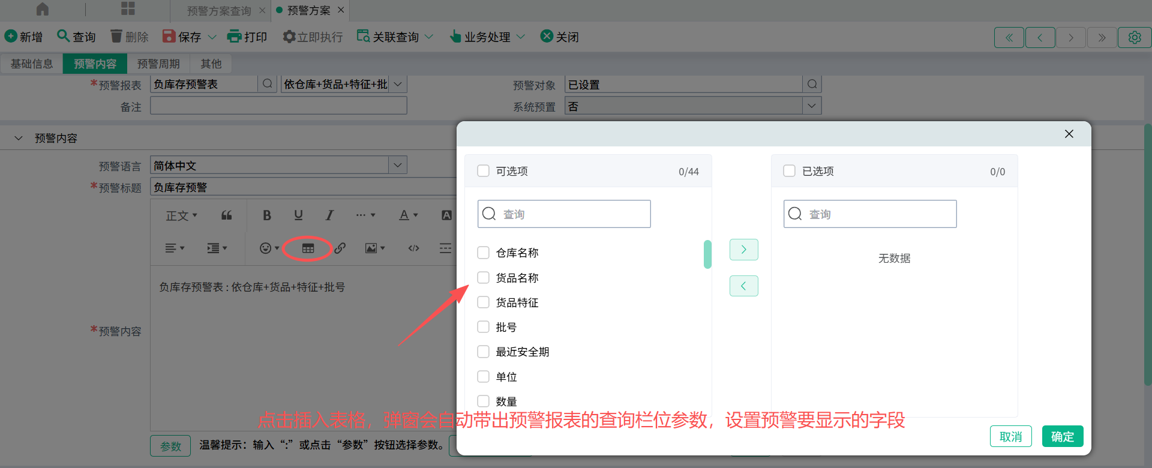The height and width of the screenshot is (468, 1152).
Task: Click the 取消 button in dialog
Action: tap(1010, 436)
